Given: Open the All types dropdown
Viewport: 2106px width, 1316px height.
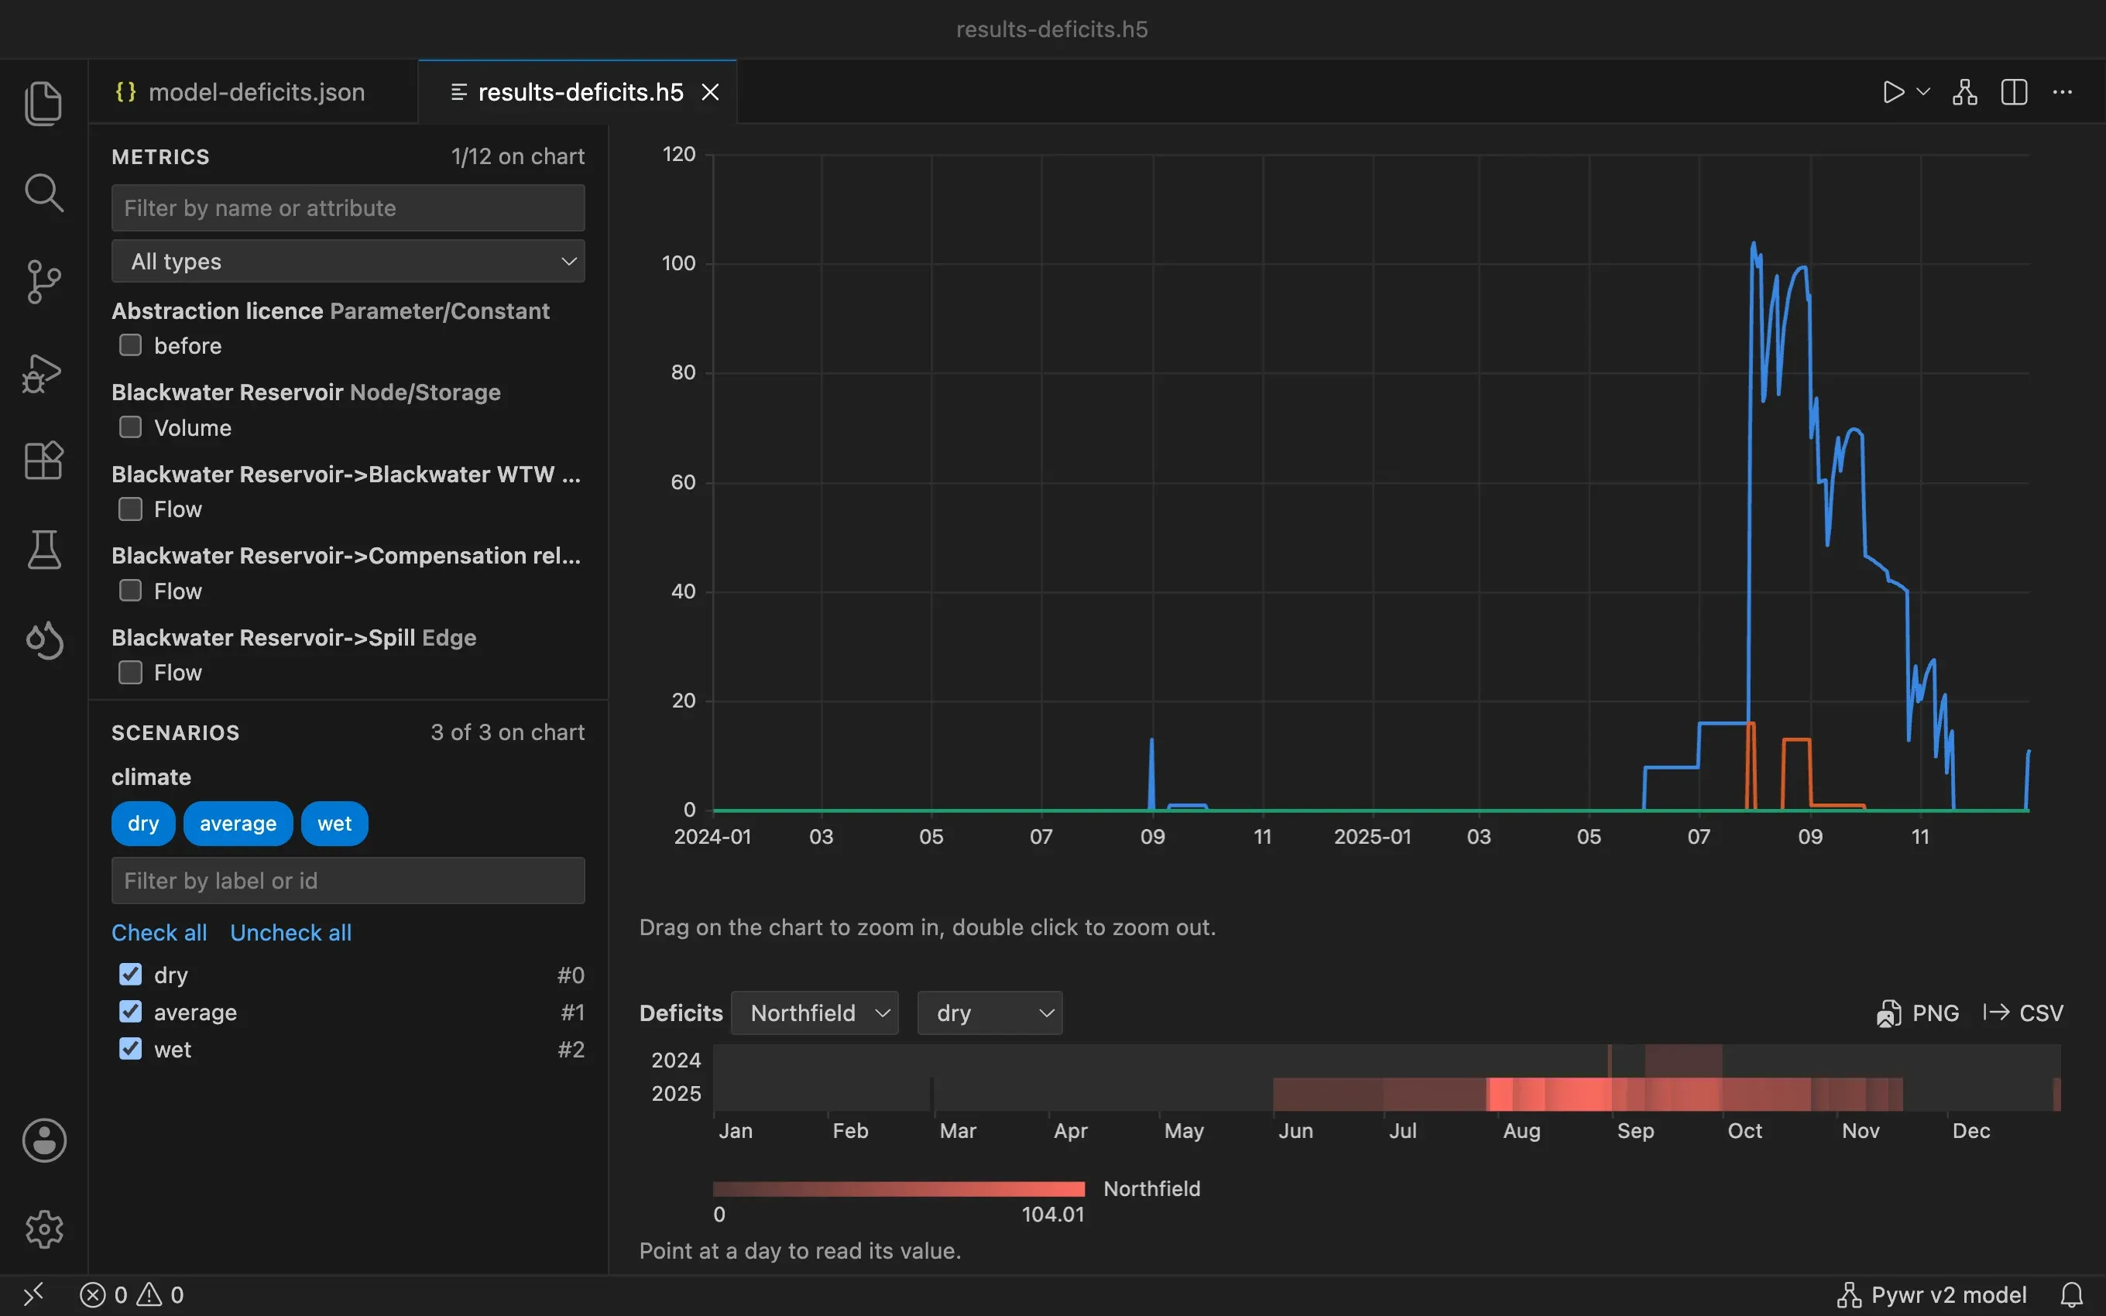Looking at the screenshot, I should pyautogui.click(x=348, y=261).
